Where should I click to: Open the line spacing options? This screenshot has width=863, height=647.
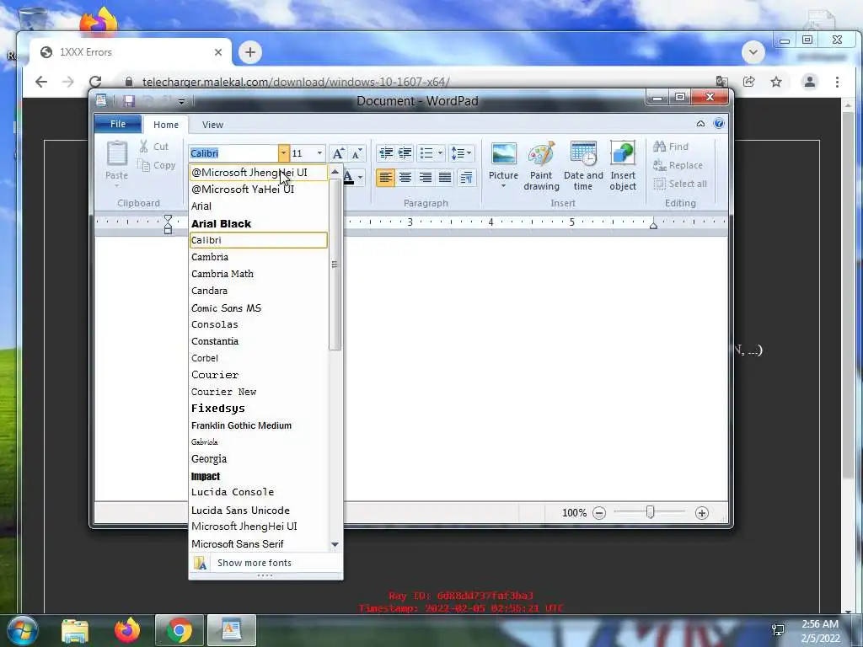(x=461, y=153)
